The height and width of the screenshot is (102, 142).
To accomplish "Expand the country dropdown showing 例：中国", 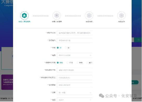I will (x=75, y=93).
